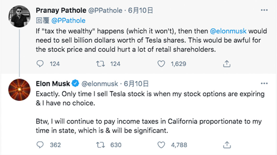The height and width of the screenshot is (155, 277).
Task: Open the 6月10日 timestamp on Elon Musk's tweet
Action: pos(136,84)
